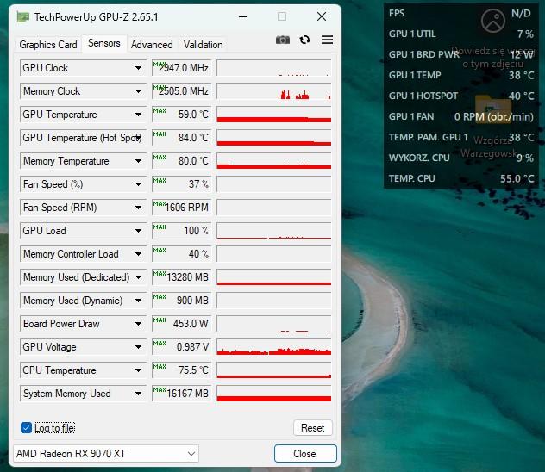Click the GPU-Z title bar app icon
The height and width of the screenshot is (472, 545).
coord(22,16)
